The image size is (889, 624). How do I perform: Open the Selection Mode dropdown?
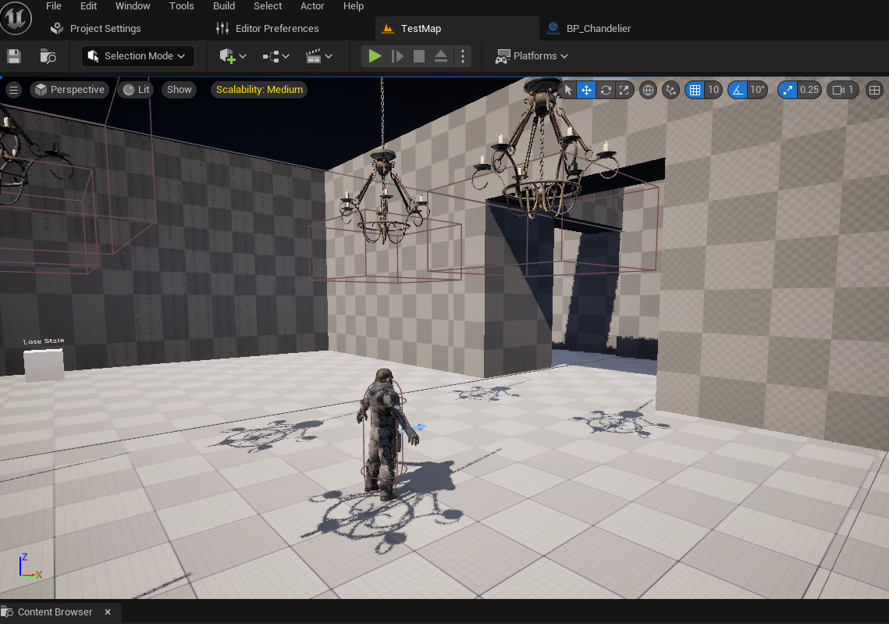[x=138, y=56]
